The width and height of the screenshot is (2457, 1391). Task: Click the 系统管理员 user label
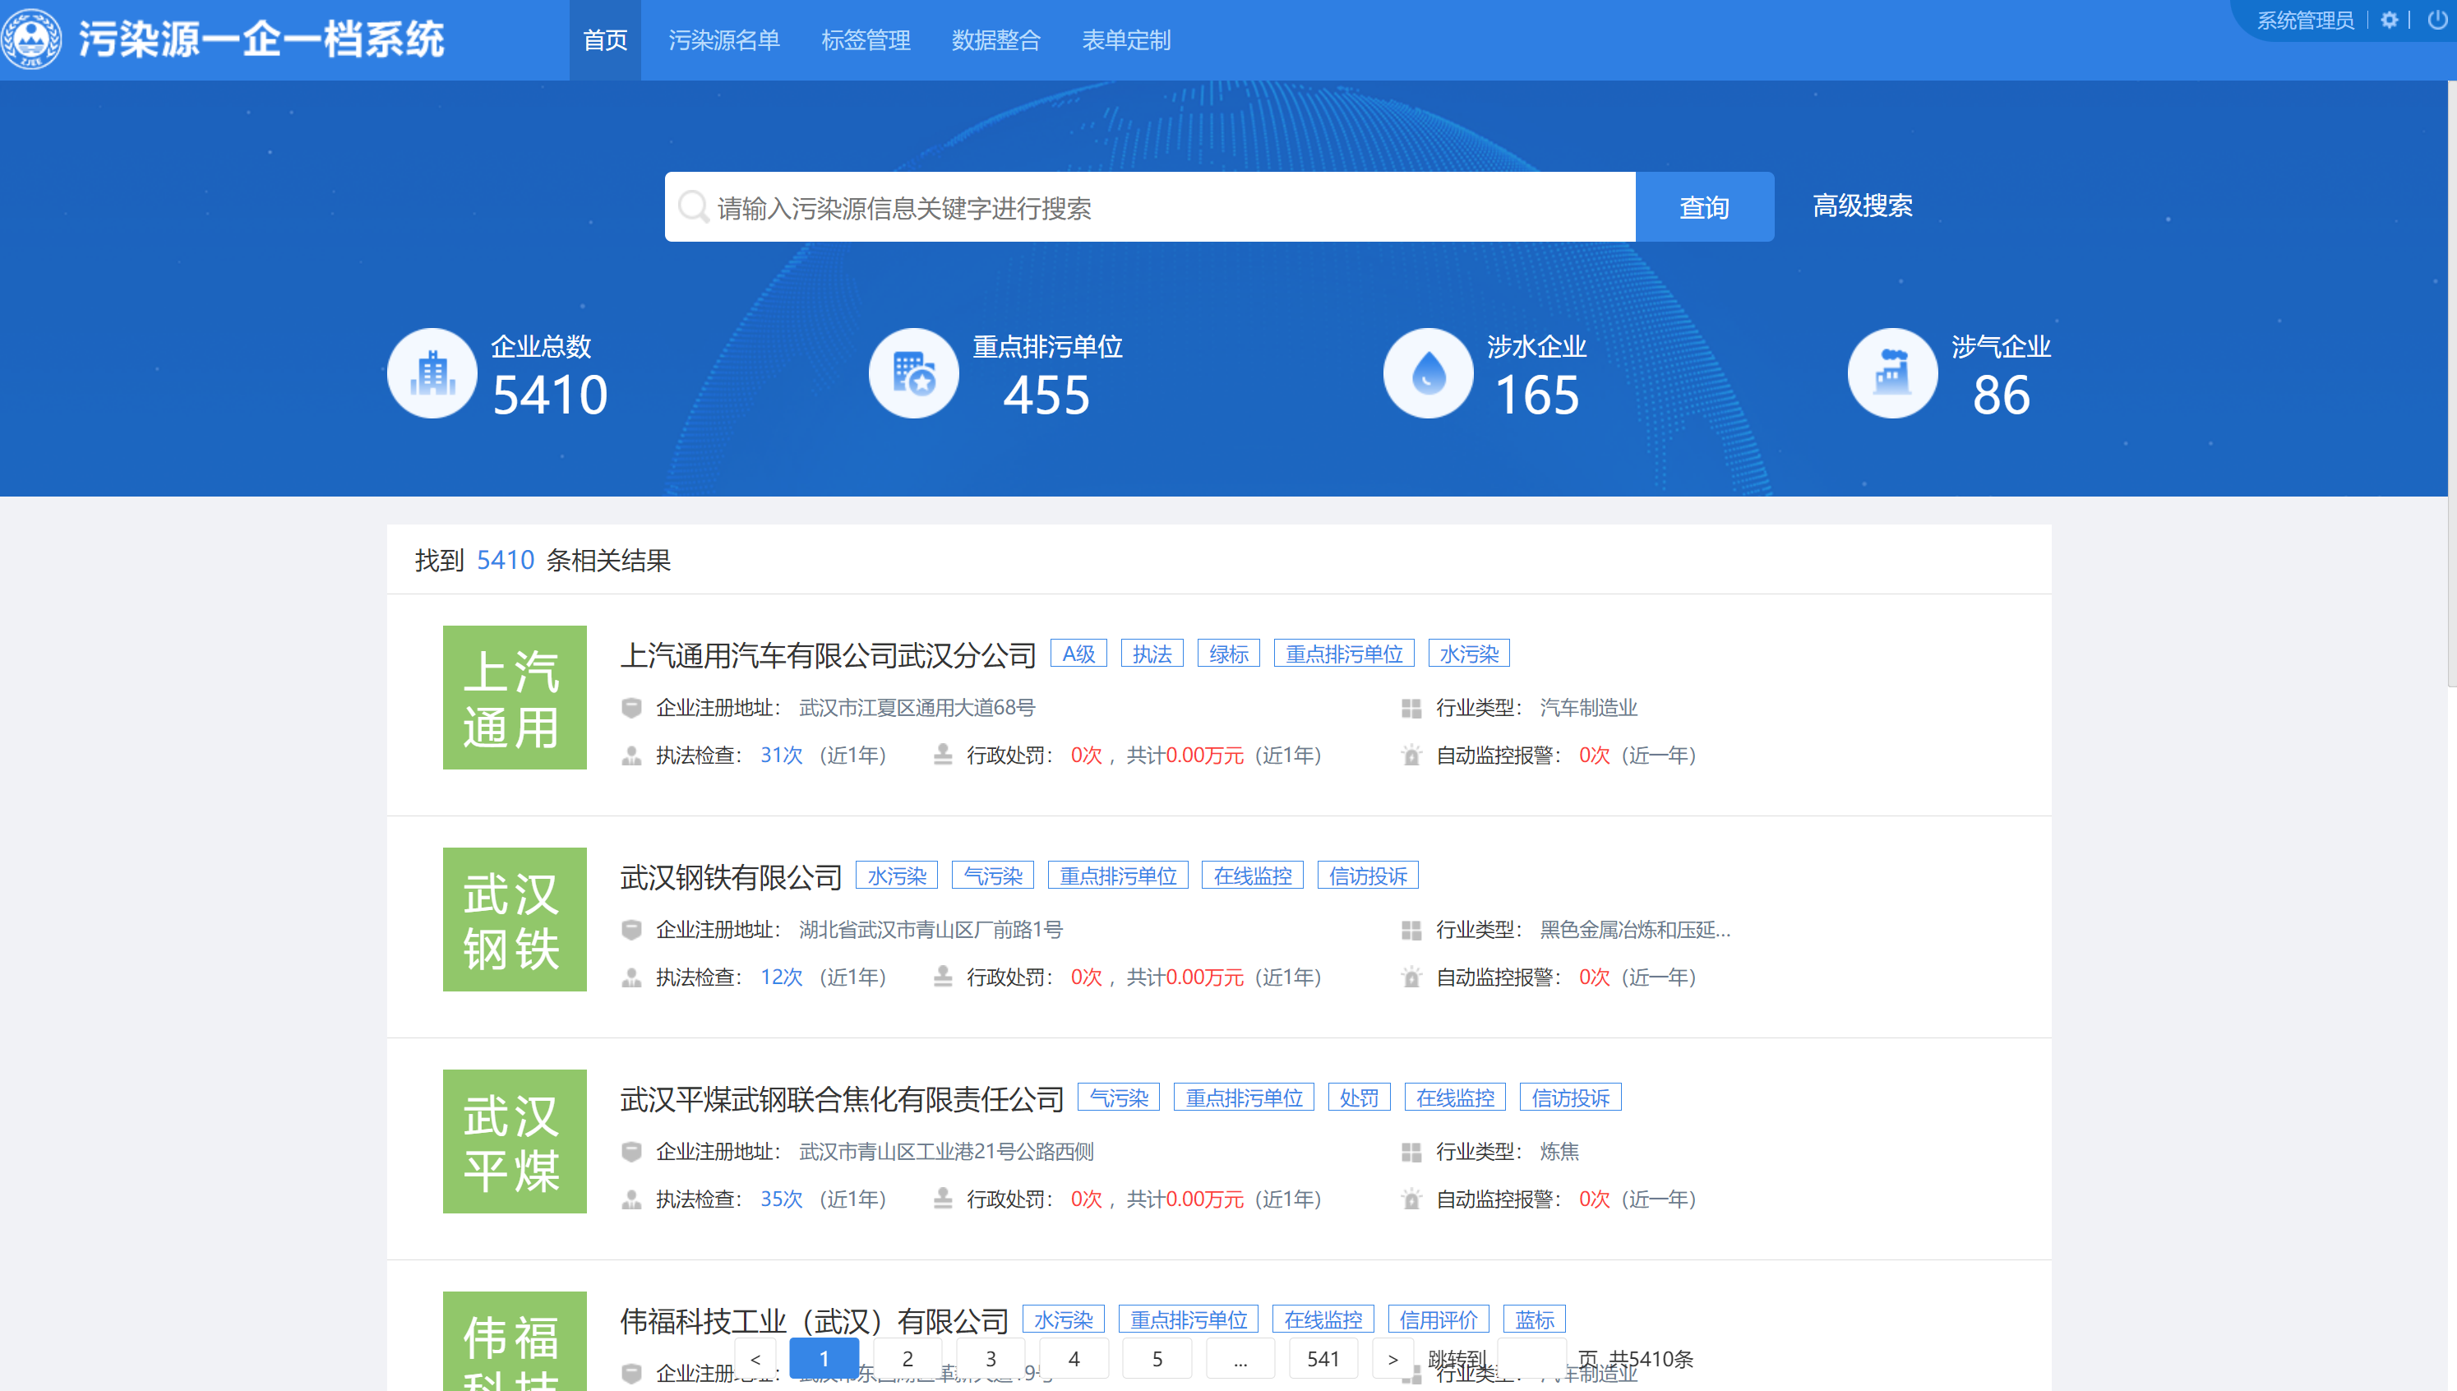point(2304,20)
